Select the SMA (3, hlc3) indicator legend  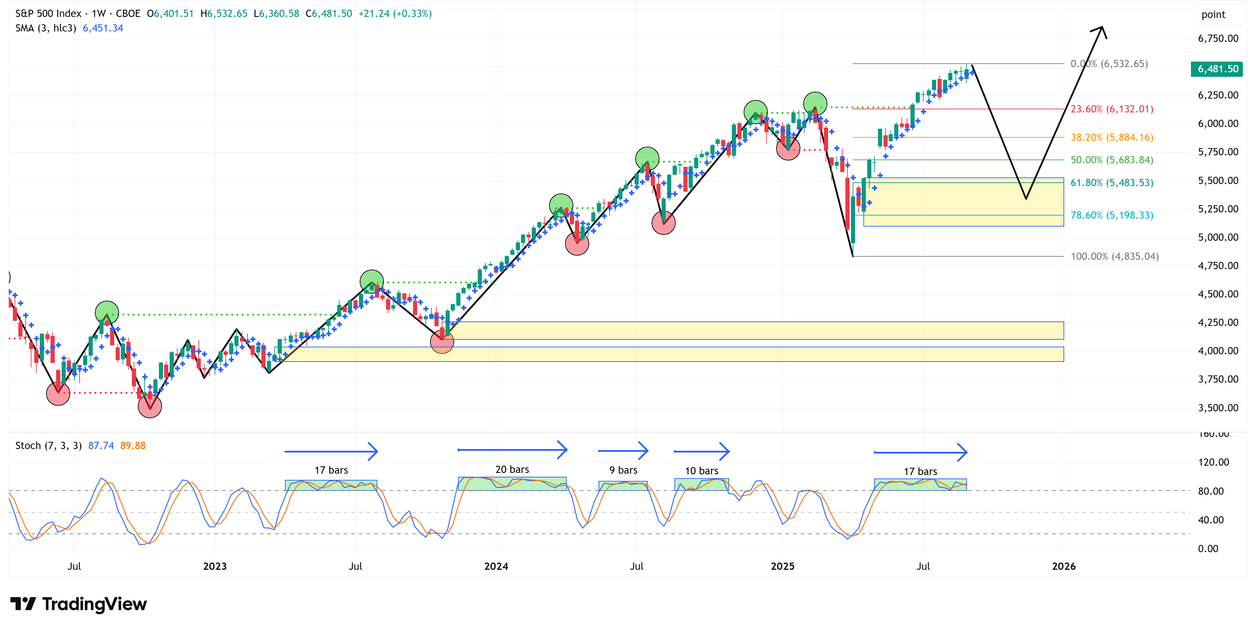point(45,28)
